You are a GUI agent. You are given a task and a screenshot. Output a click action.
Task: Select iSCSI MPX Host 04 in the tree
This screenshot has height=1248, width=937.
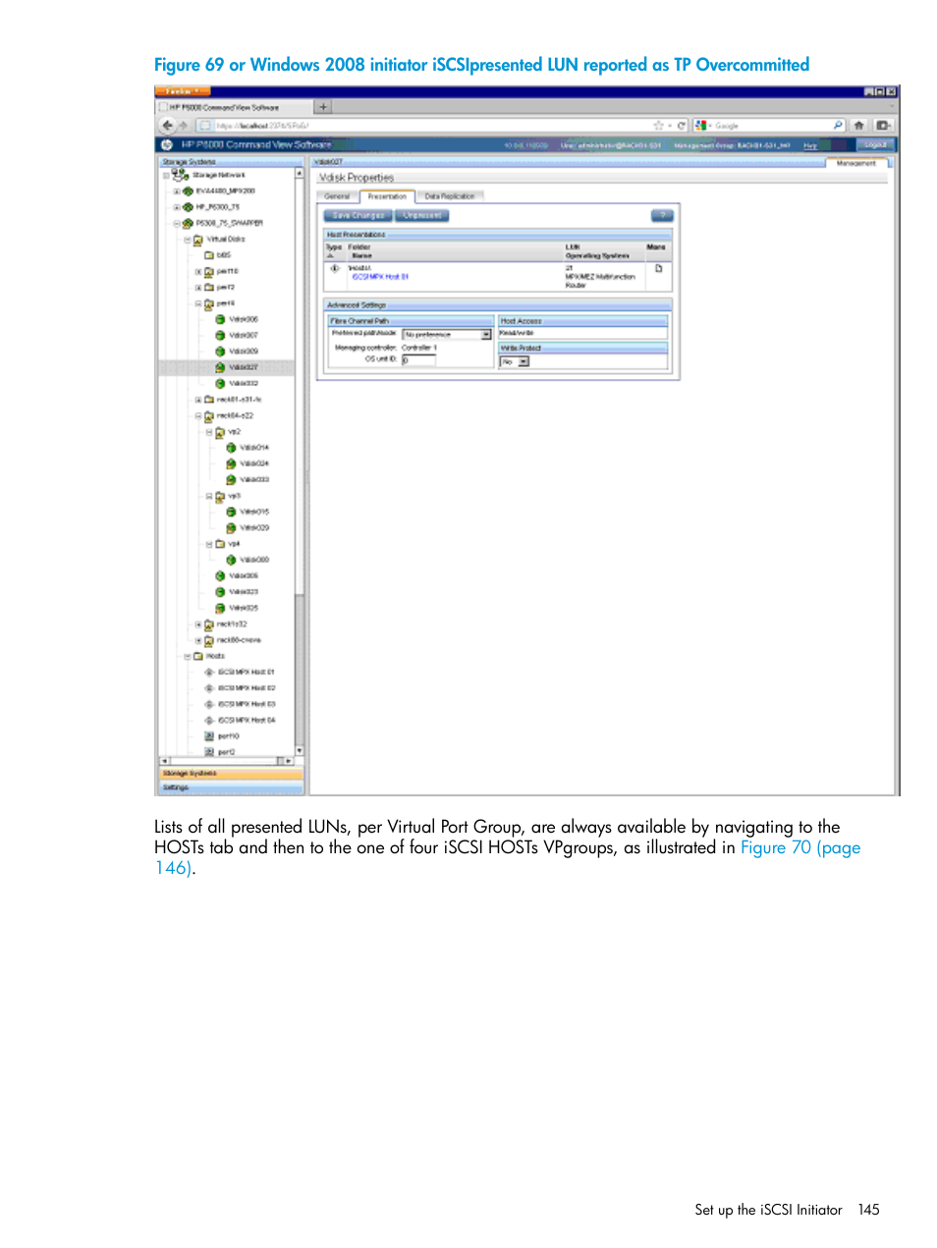pyautogui.click(x=247, y=721)
